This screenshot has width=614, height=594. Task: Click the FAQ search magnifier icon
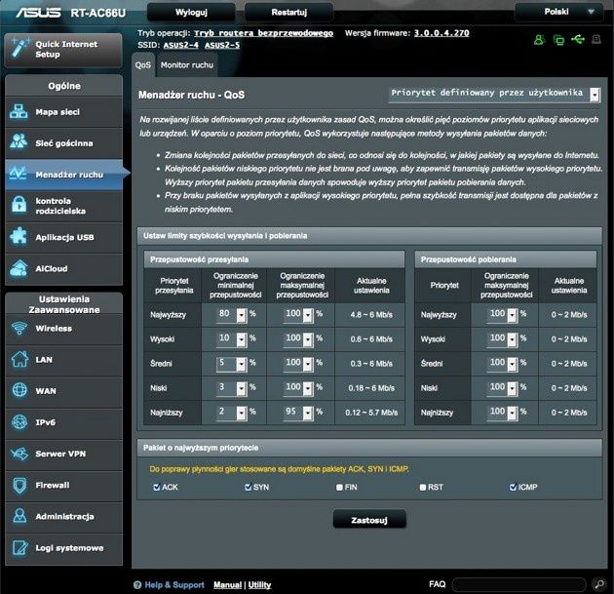pyautogui.click(x=599, y=584)
